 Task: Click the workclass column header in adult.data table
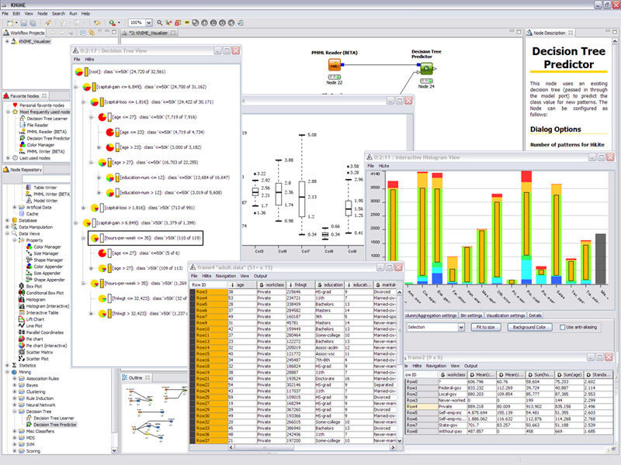(271, 284)
